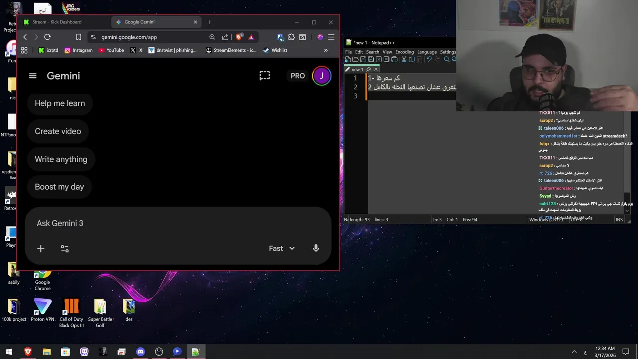Screen dimensions: 638x359
Task: Open the purple J account avatar
Action: pos(321,76)
